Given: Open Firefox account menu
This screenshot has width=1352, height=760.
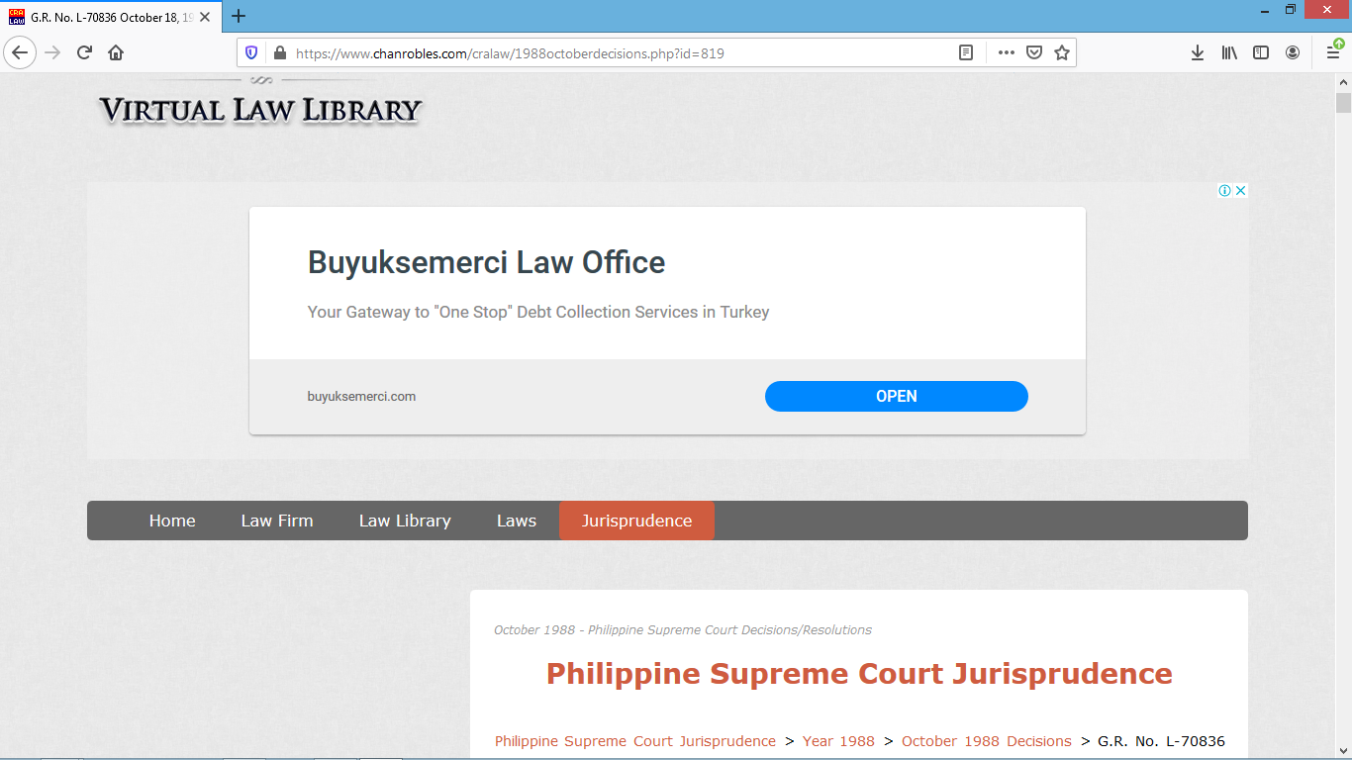Looking at the screenshot, I should click(1293, 53).
